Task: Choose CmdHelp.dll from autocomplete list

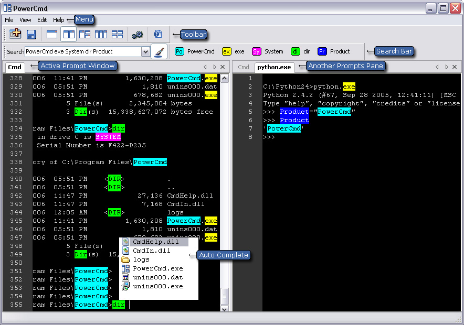Action: coord(154,242)
